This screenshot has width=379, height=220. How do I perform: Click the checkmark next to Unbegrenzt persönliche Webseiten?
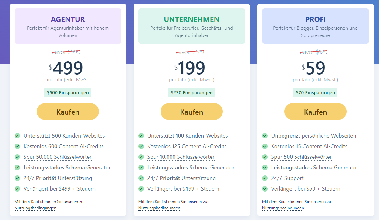click(x=265, y=136)
